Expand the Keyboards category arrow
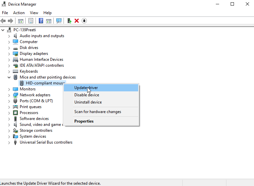This screenshot has height=186, width=254. 9,72
